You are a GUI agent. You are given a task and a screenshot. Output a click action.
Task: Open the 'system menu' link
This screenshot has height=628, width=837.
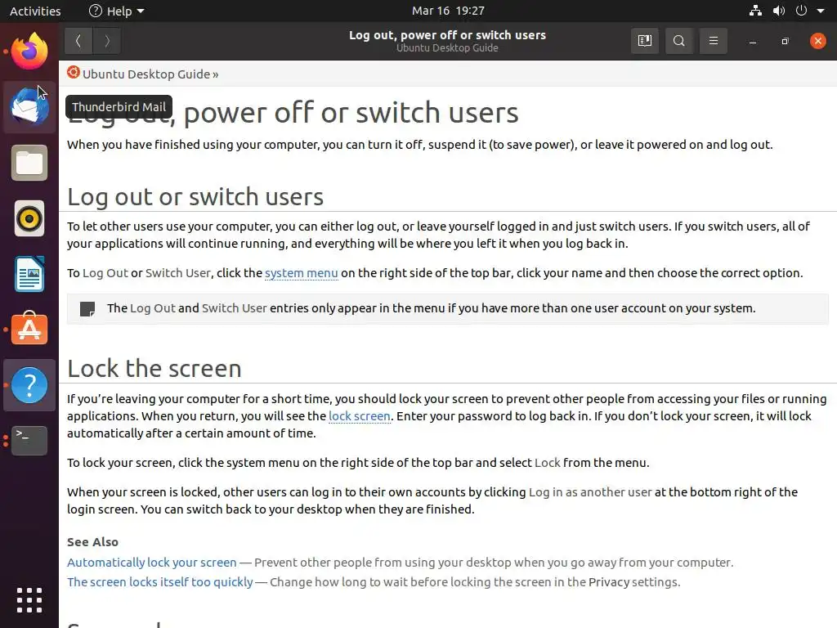[x=301, y=273]
